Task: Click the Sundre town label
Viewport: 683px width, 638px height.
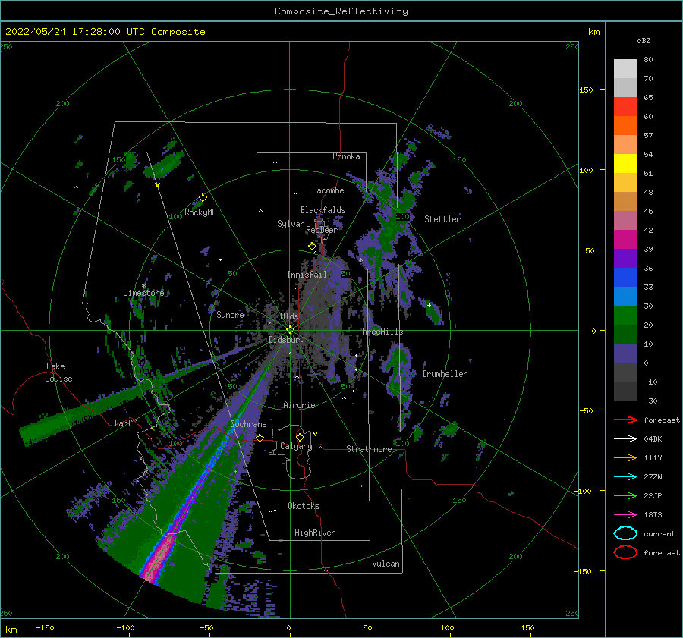Action: point(231,314)
